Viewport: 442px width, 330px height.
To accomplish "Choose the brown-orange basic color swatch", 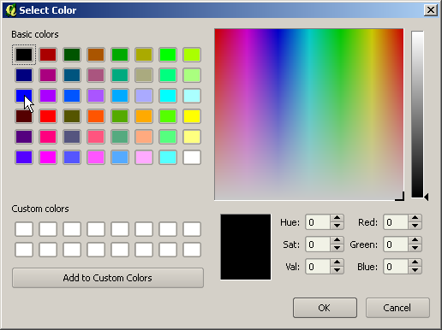I will pos(96,55).
